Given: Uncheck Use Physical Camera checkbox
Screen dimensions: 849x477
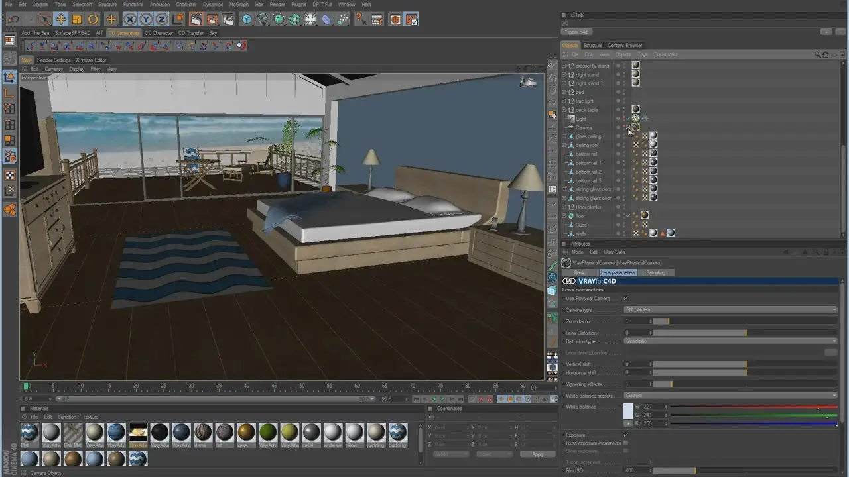Looking at the screenshot, I should [x=626, y=299].
